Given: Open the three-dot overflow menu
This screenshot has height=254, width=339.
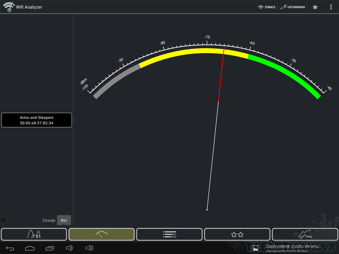Looking at the screenshot, I should click(x=331, y=7).
